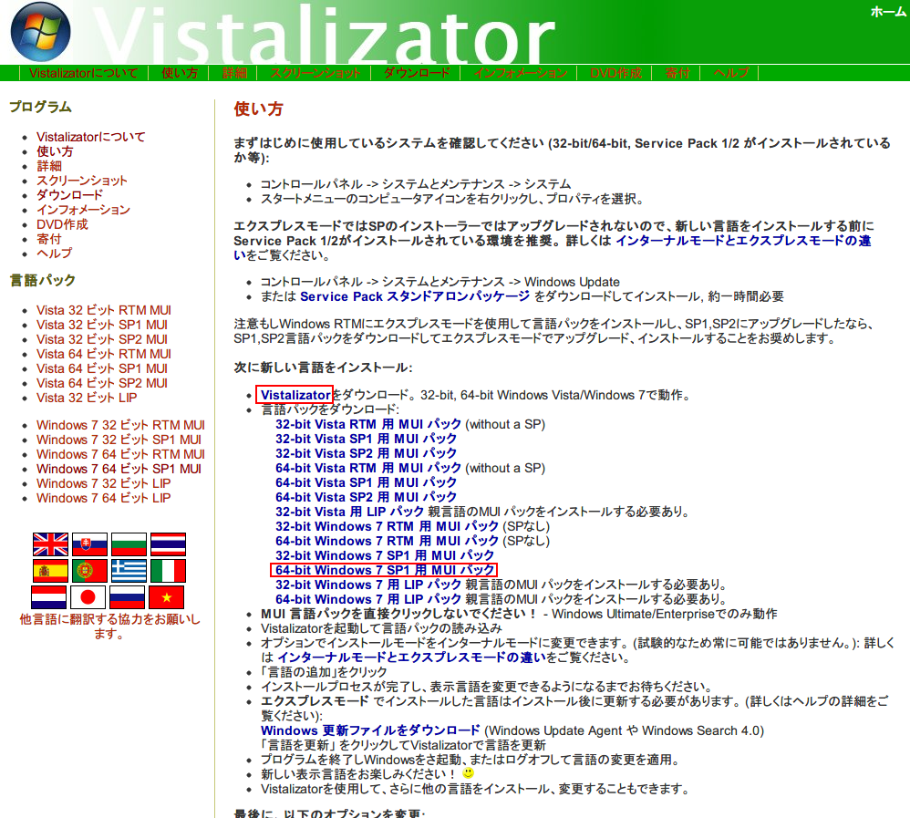Open 64-bit Vista SP1 用 MUI パック link
The height and width of the screenshot is (818, 910).
pyautogui.click(x=367, y=482)
